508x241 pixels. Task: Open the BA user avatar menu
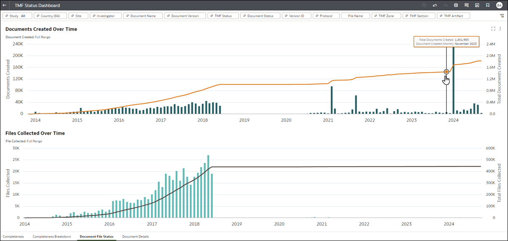click(499, 5)
